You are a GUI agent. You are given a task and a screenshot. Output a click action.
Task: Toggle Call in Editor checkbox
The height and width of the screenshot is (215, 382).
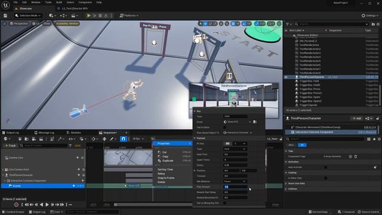(x=224, y=127)
